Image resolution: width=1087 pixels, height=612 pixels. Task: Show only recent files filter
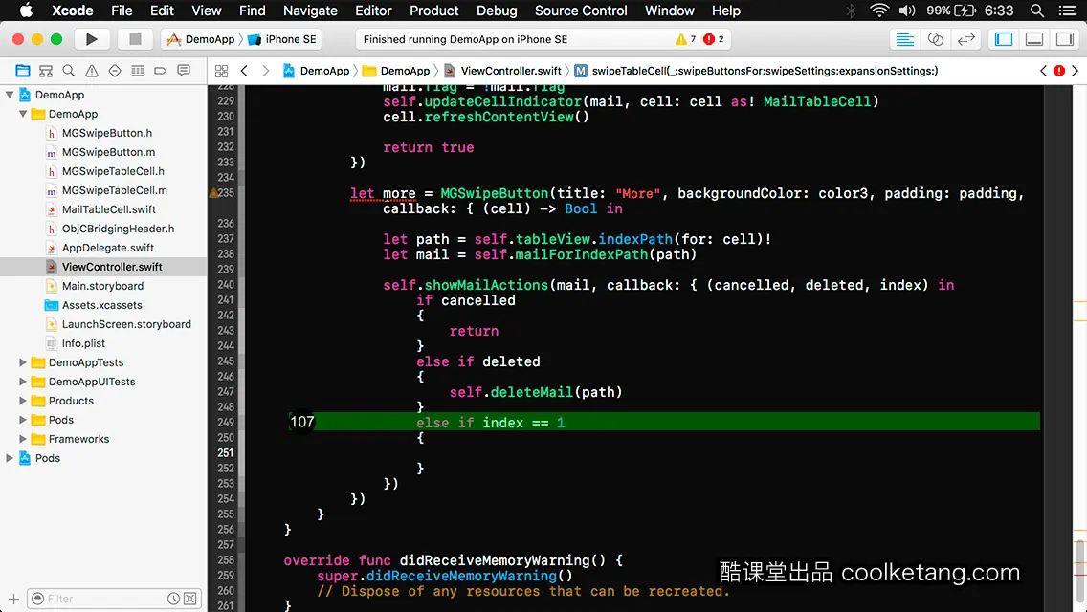(x=173, y=599)
